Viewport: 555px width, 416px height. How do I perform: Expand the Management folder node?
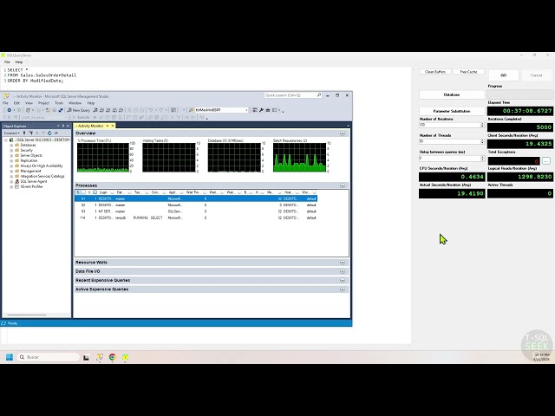(11, 172)
